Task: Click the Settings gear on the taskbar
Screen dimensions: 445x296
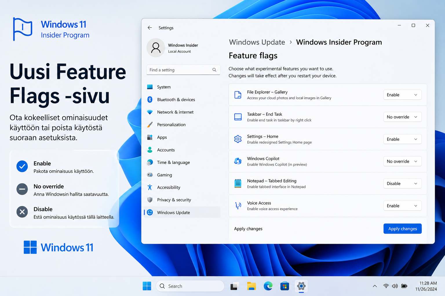Action: (x=301, y=286)
